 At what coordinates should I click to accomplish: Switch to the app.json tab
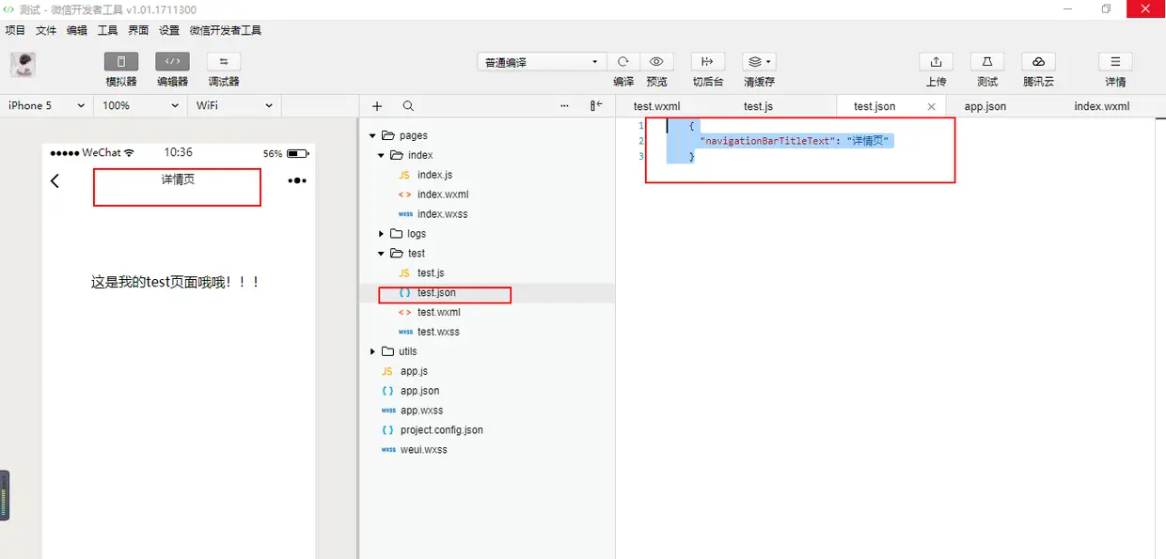(x=984, y=105)
